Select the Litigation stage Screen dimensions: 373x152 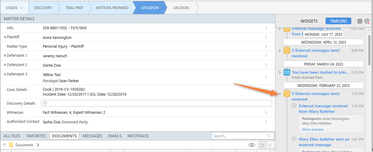(150, 8)
